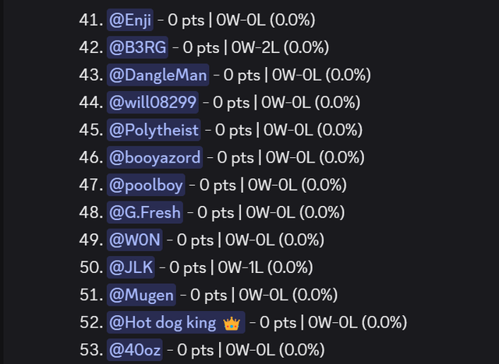This screenshot has height=364, width=499.
Task: Click rank number 53 in the list
Action: click(91, 350)
